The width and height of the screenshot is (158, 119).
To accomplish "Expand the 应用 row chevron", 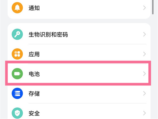I will coord(144,54).
